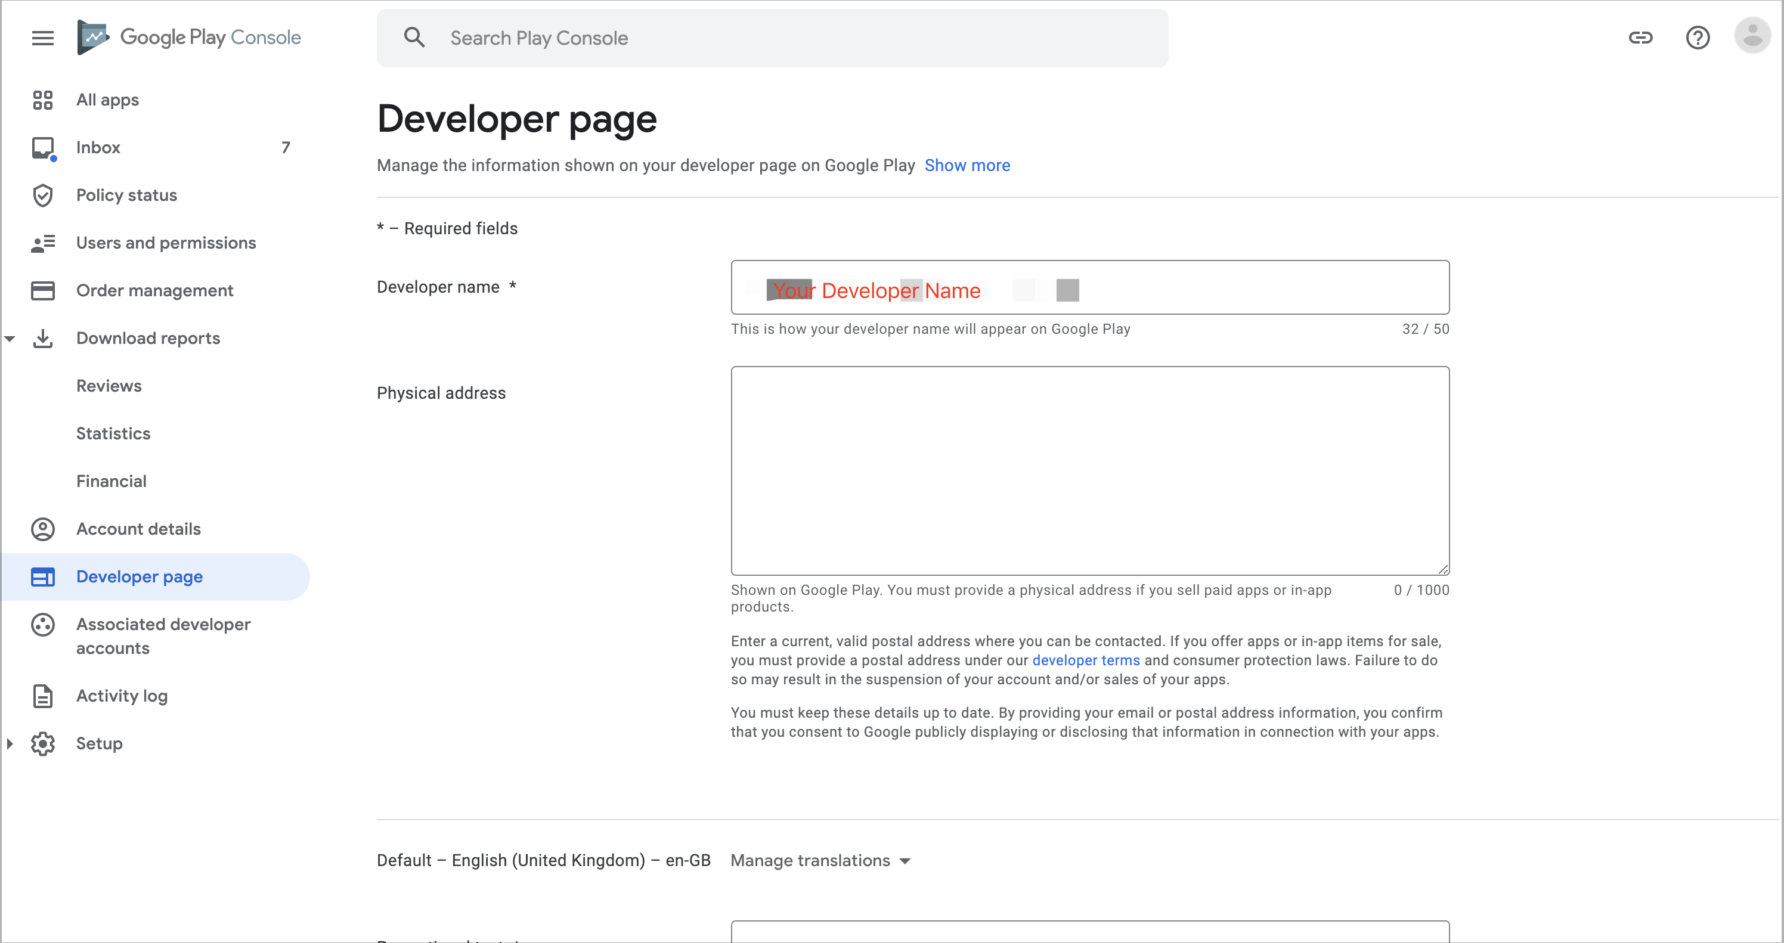
Task: Click the Developer page sidebar icon
Action: pyautogui.click(x=43, y=577)
